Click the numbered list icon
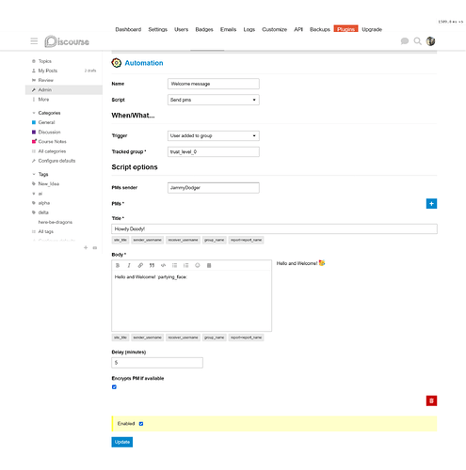This screenshot has width=466, height=470. tap(185, 265)
